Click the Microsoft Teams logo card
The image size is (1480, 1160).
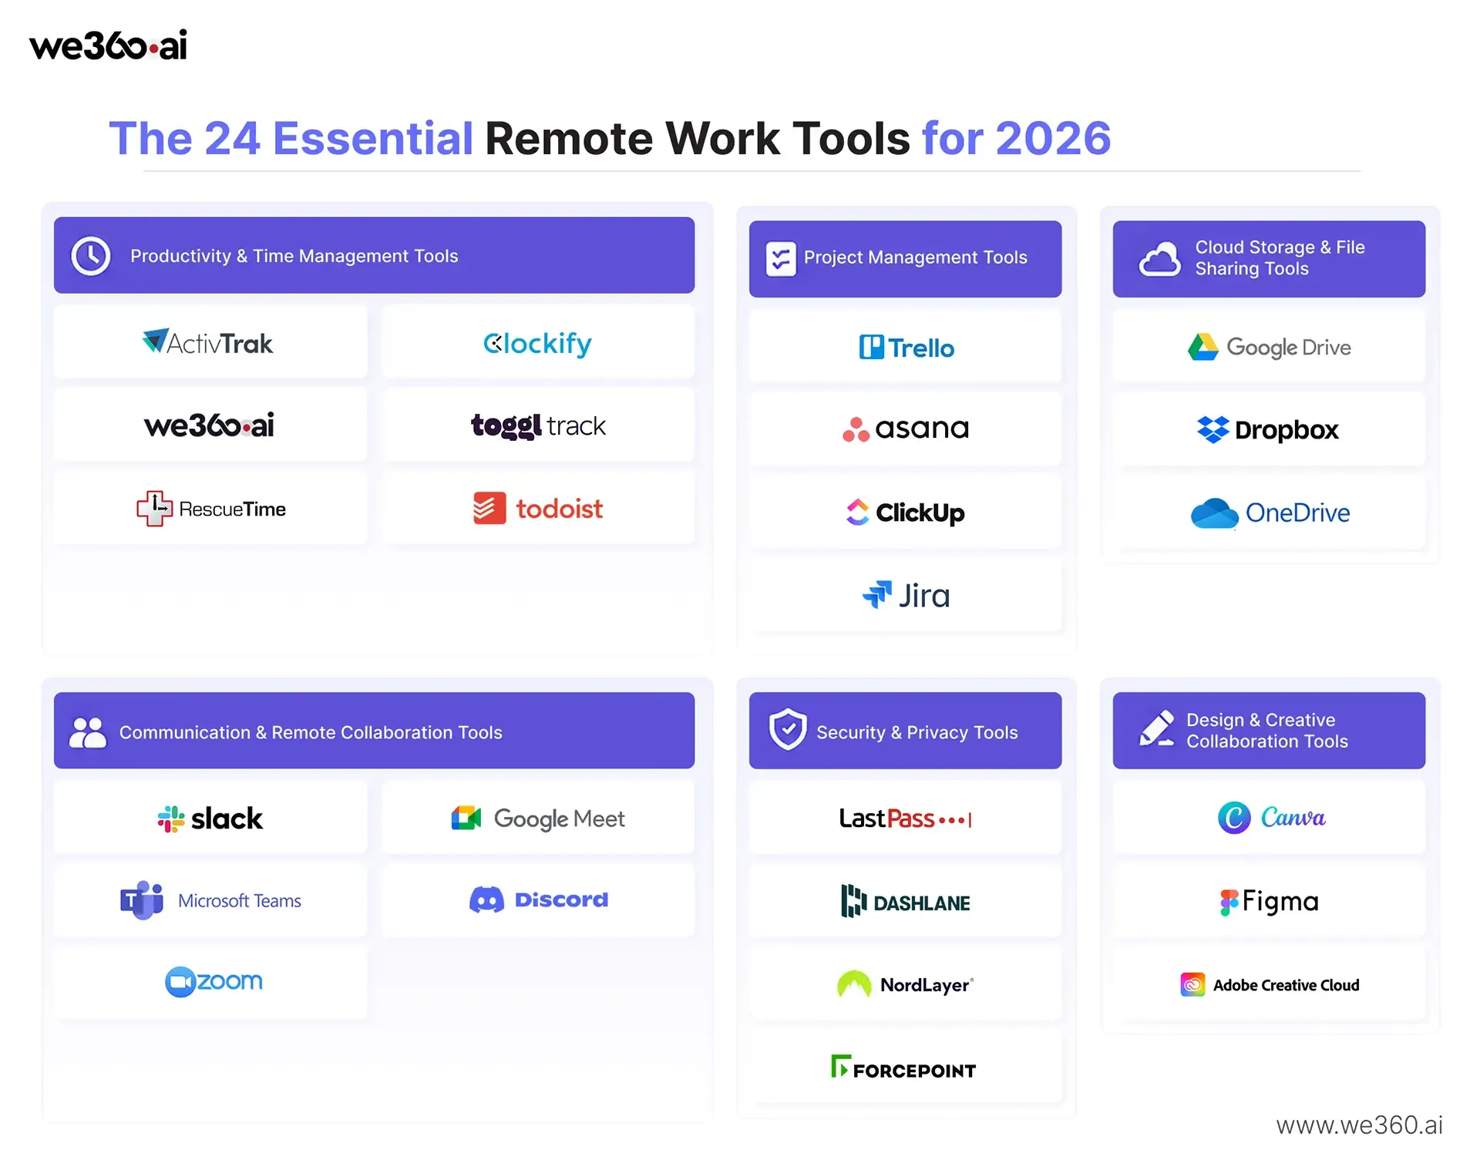point(210,900)
